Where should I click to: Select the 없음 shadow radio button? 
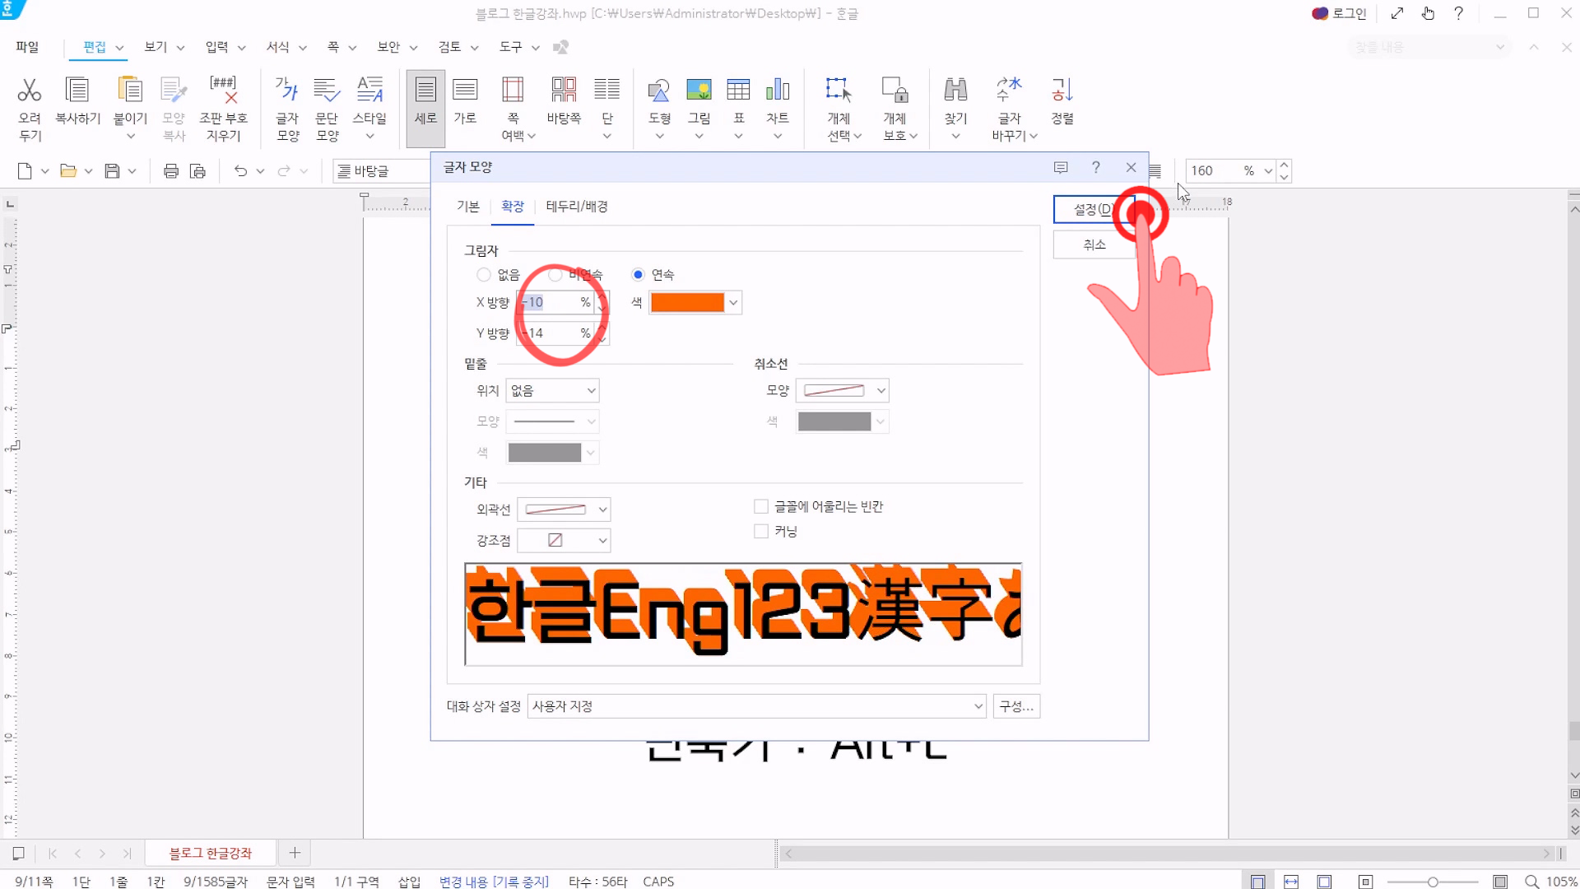(484, 275)
